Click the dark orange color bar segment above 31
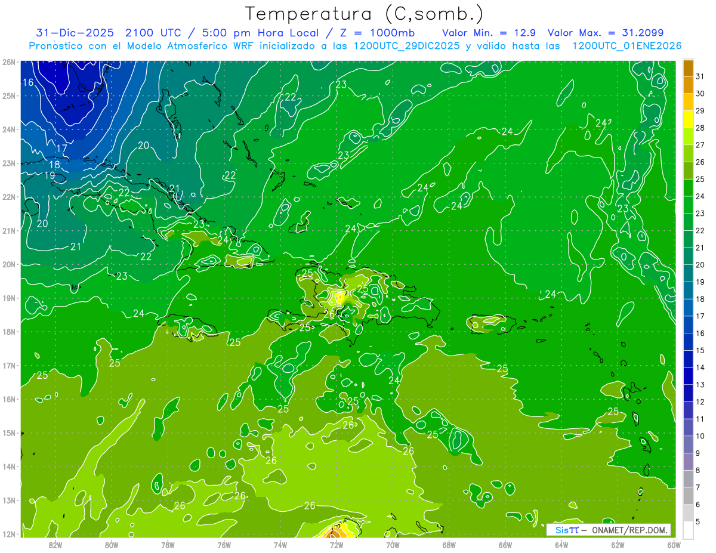The width and height of the screenshot is (716, 553). [x=688, y=68]
